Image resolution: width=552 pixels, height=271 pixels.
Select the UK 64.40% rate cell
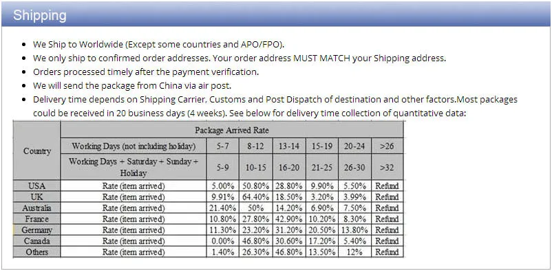[255, 197]
